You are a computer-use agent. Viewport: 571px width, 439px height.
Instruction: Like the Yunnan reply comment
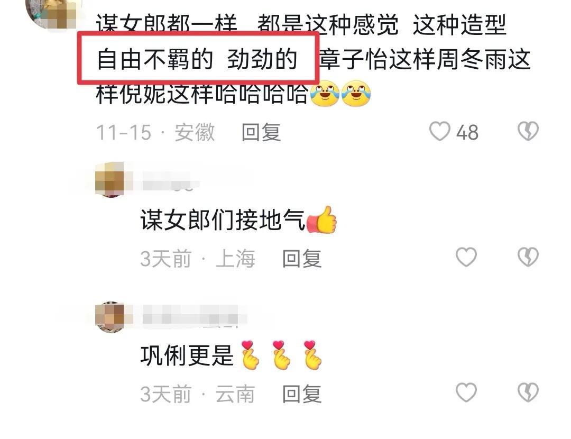click(466, 392)
